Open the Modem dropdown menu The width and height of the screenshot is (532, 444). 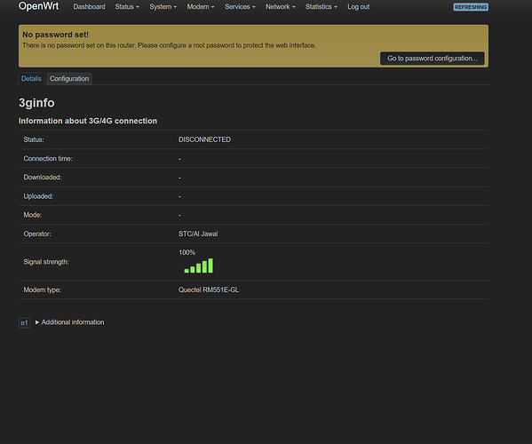tap(201, 7)
